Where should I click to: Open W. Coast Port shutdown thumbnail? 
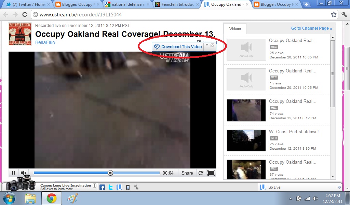[246, 140]
